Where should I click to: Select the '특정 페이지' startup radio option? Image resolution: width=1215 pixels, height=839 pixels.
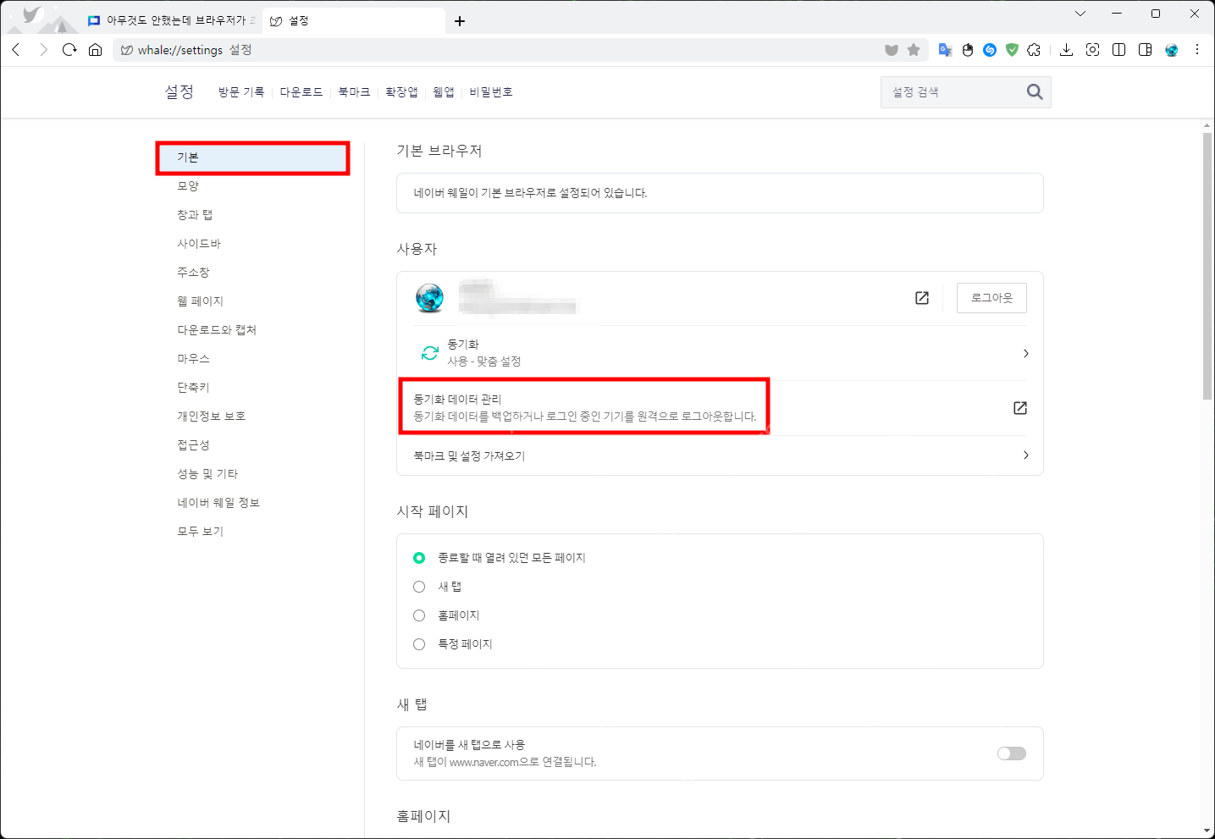[x=419, y=644]
